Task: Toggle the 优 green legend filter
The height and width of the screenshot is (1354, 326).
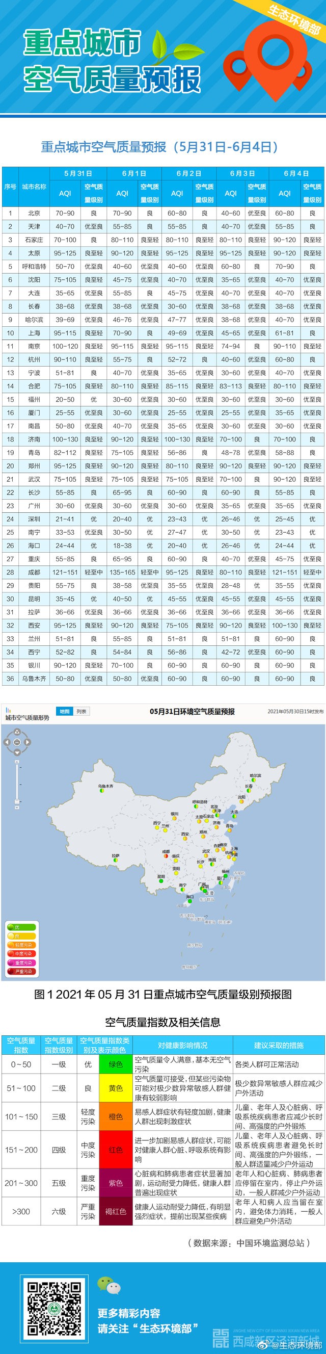Action: (x=21, y=927)
